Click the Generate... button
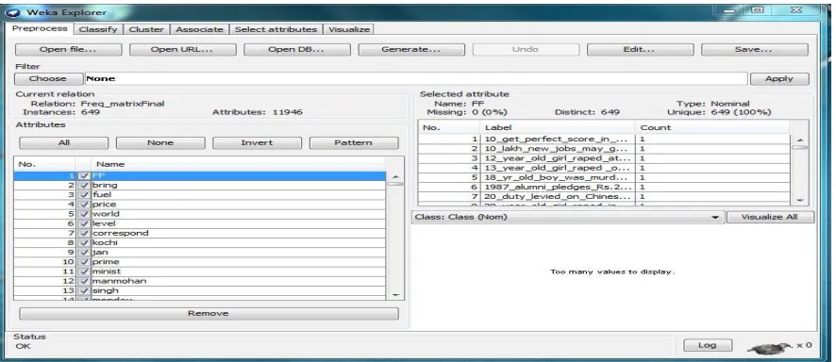The height and width of the screenshot is (362, 836). click(411, 50)
